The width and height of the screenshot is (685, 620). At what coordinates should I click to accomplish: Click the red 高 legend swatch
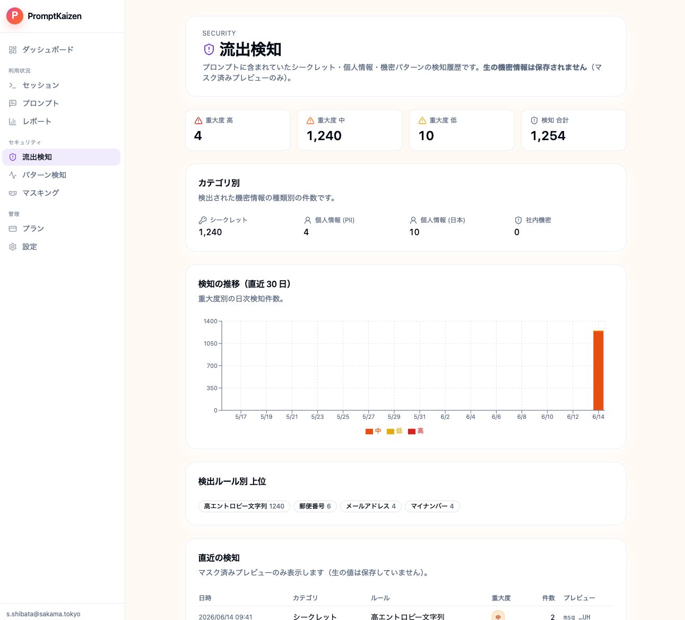(x=412, y=432)
